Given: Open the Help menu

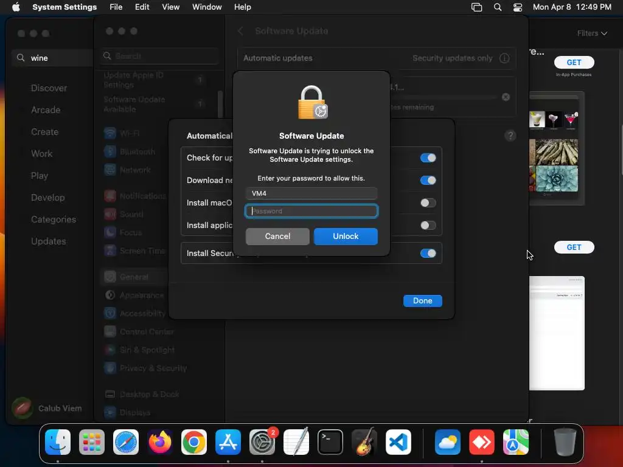Looking at the screenshot, I should coord(242,7).
